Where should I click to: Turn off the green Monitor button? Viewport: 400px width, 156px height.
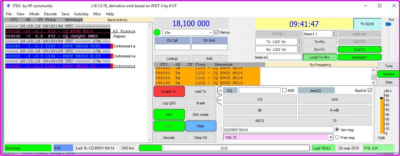coord(388,74)
